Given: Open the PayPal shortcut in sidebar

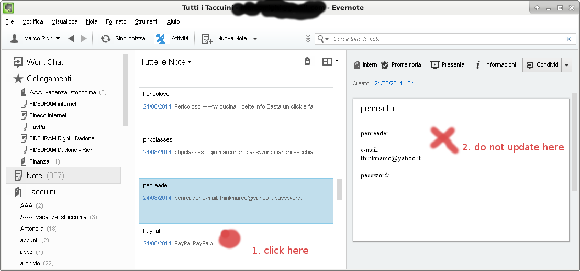Looking at the screenshot, I should click(x=34, y=127).
